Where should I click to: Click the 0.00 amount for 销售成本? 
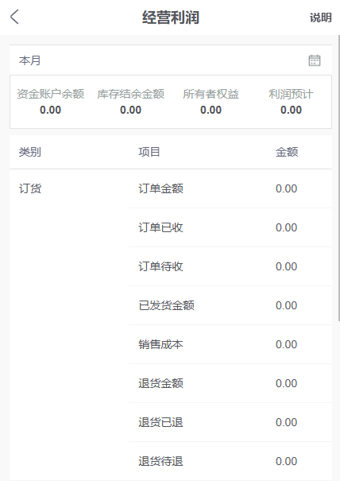click(x=286, y=344)
